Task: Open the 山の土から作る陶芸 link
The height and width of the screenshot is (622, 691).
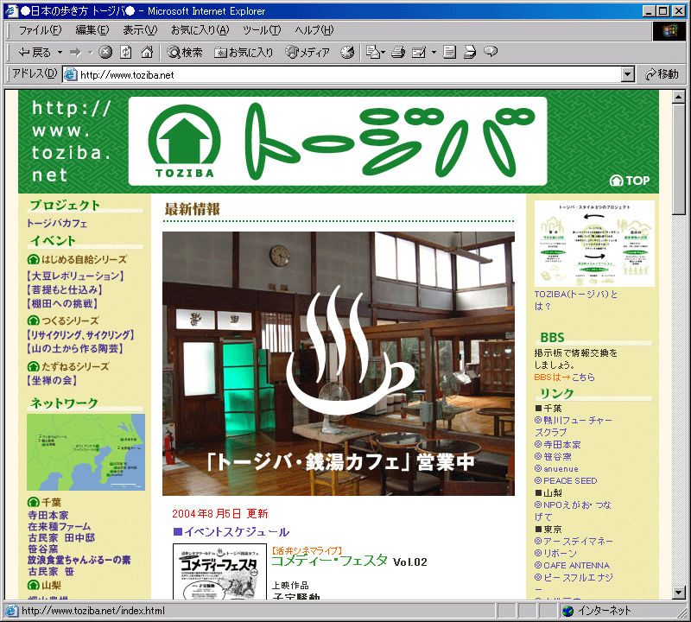Action: tap(75, 348)
